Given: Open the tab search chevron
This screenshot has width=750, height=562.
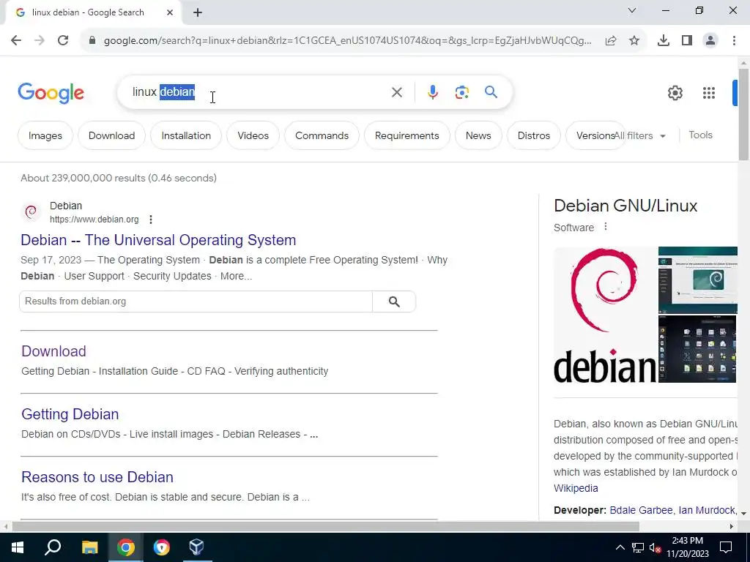Looking at the screenshot, I should pyautogui.click(x=632, y=10).
